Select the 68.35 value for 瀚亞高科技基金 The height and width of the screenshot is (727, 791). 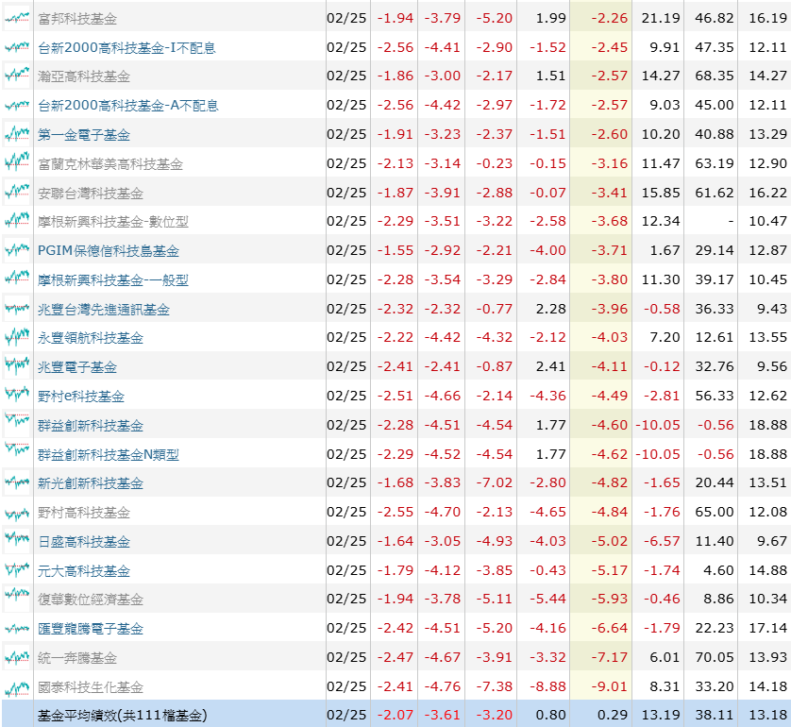[715, 76]
